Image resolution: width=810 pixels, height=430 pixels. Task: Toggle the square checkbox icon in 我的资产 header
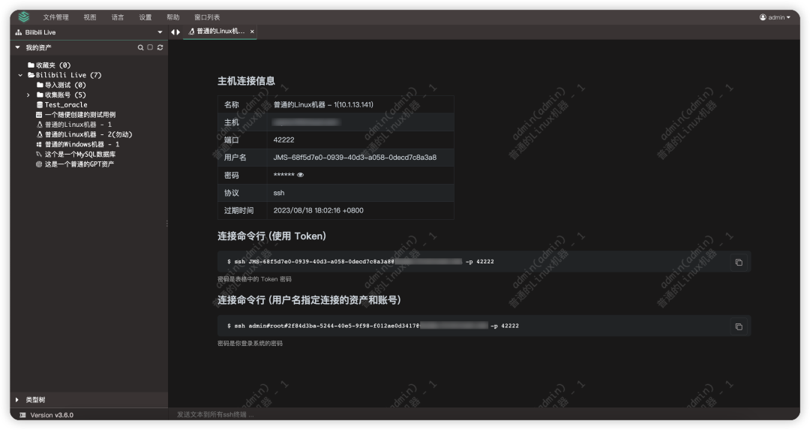pyautogui.click(x=150, y=47)
